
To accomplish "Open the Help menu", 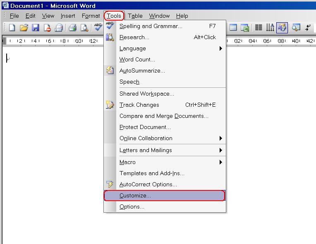I will point(182,16).
